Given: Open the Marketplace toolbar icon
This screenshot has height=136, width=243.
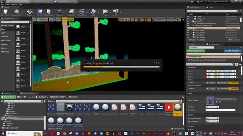Looking at the screenshot, I should click(x=49, y=12).
